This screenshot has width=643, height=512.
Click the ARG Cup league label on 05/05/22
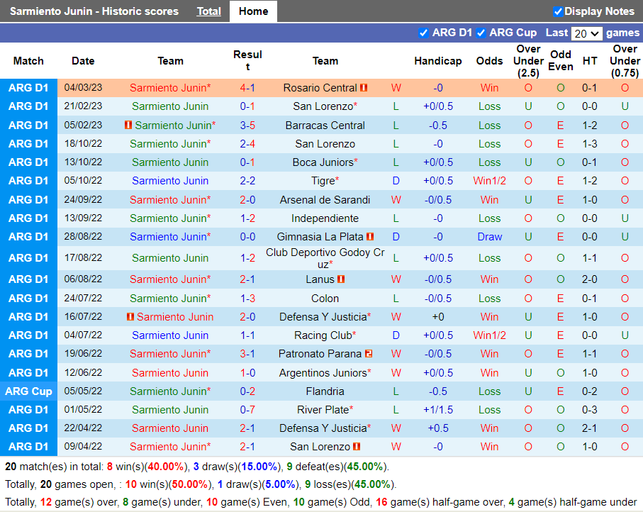(x=28, y=391)
